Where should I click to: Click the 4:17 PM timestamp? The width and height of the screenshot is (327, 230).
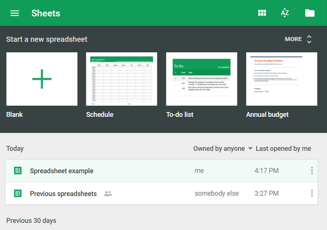tap(267, 171)
